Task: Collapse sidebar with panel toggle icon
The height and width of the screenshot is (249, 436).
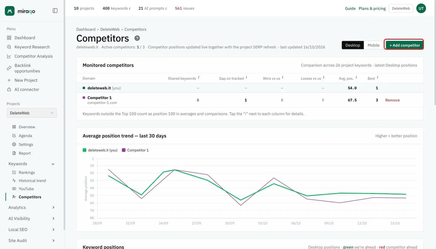Action: (55, 11)
